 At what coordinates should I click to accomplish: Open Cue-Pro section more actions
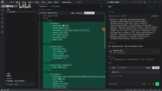click(x=34, y=79)
